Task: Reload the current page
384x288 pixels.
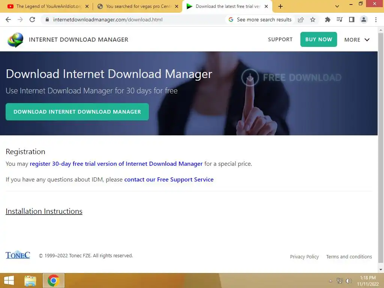Action: click(32, 19)
